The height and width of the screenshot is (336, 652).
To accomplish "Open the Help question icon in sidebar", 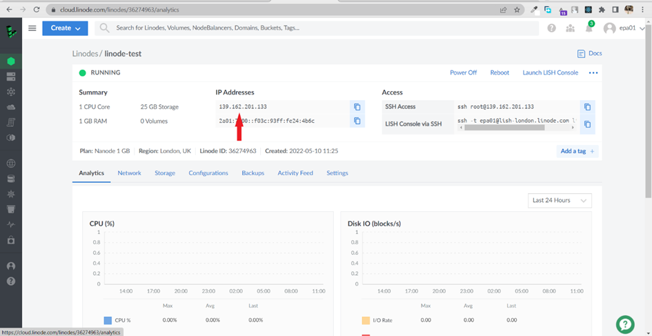I will [x=11, y=281].
